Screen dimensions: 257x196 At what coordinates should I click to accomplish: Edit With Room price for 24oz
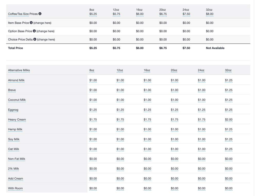point(201,188)
